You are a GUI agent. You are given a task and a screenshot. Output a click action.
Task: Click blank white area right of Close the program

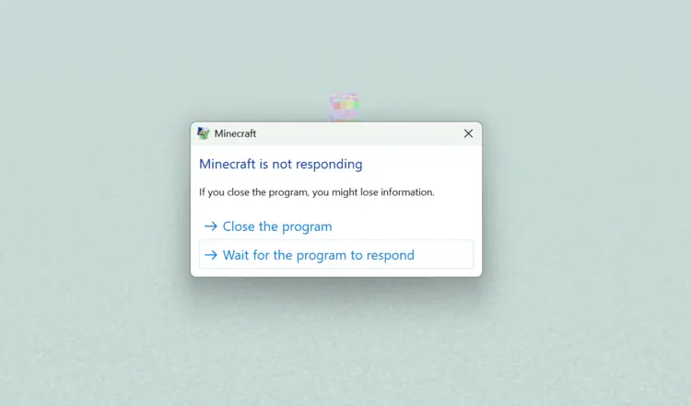tap(401, 226)
